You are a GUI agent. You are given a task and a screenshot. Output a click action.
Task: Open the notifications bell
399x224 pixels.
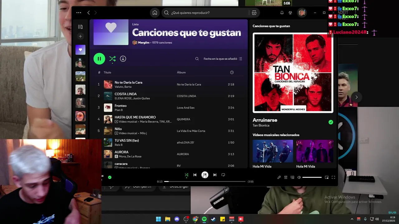(x=282, y=13)
